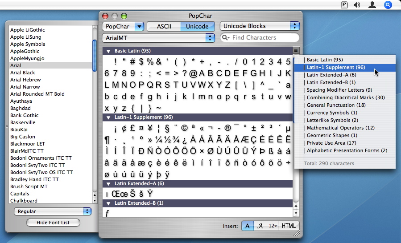The image size is (401, 243).
Task: Click character table scroll up arrow
Action: pos(296,206)
